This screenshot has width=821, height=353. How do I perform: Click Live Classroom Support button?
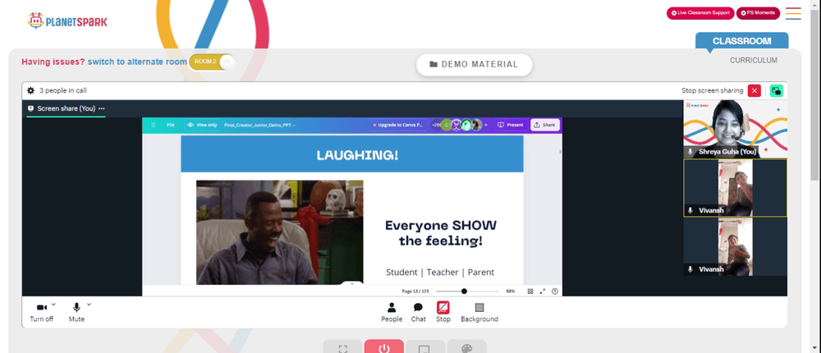tap(700, 13)
